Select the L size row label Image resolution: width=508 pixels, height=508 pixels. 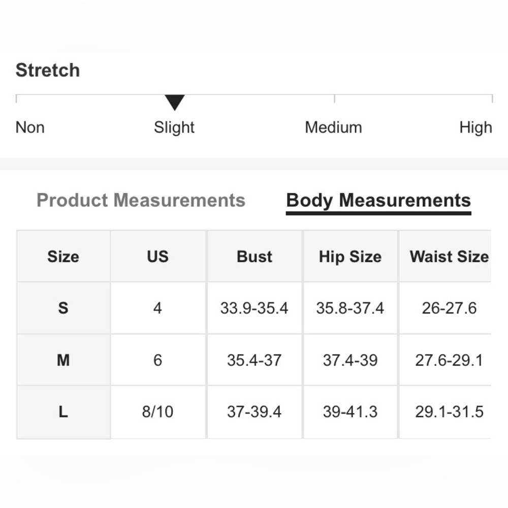[63, 411]
